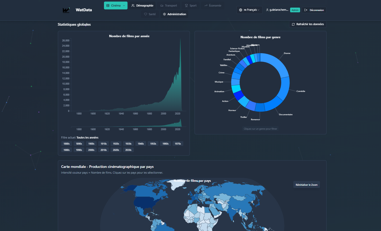The height and width of the screenshot is (231, 381).
Task: Click the Drame segment of donut chart
Action: 276,63
